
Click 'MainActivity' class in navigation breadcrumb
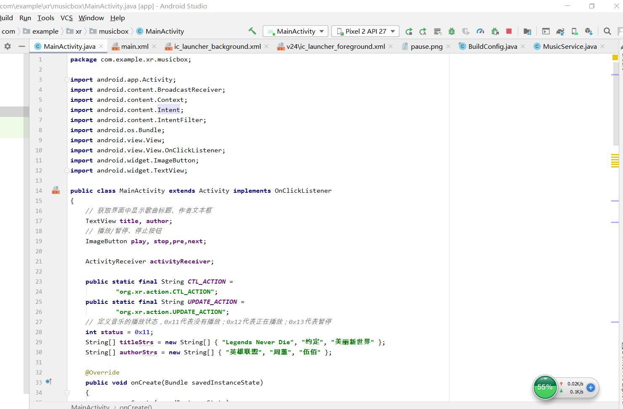(160, 31)
